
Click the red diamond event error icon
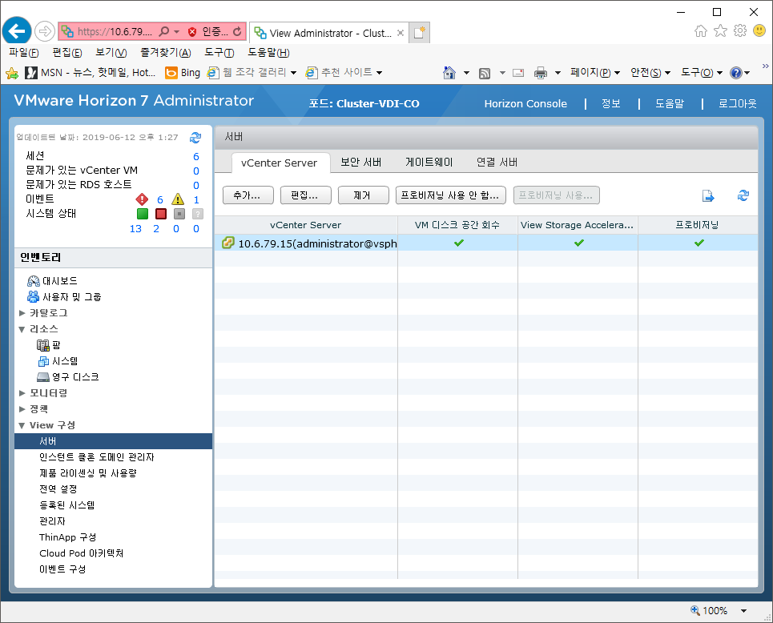(142, 199)
